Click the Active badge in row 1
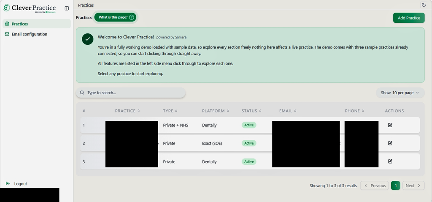Image resolution: width=432 pixels, height=202 pixels. (x=249, y=125)
